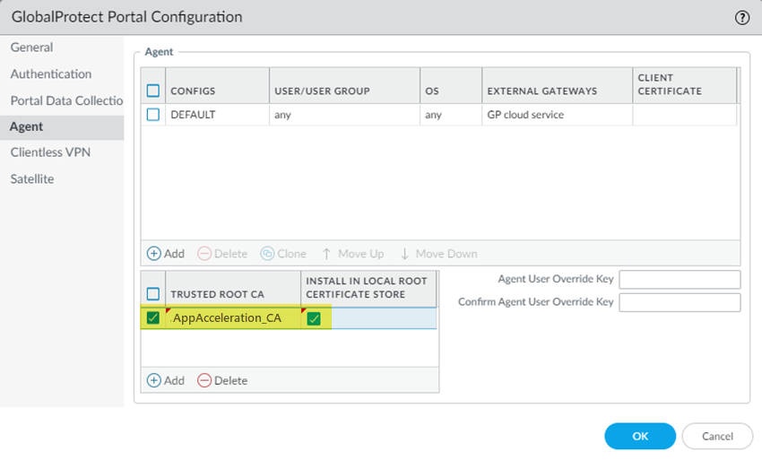
Task: Disable Install in Local Root Certificate Store
Action: [x=314, y=317]
